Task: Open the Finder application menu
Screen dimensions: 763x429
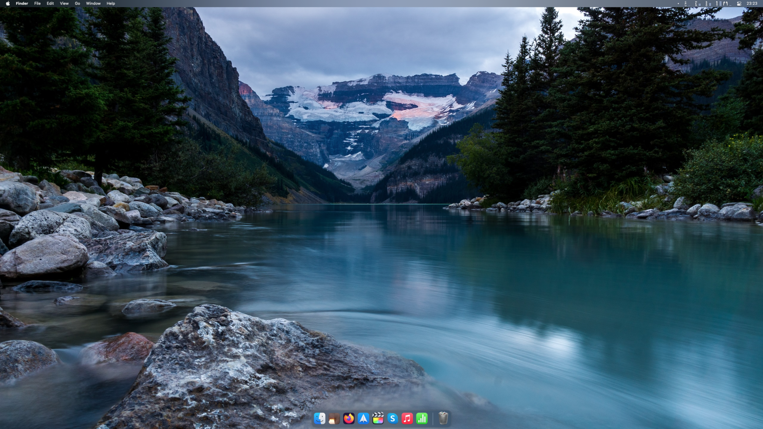Action: [22, 3]
